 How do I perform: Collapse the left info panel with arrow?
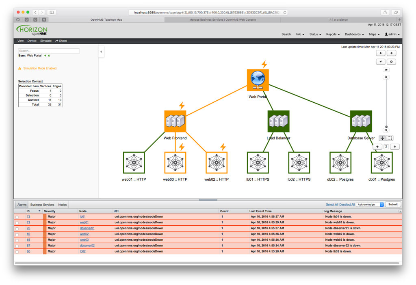pos(101,52)
